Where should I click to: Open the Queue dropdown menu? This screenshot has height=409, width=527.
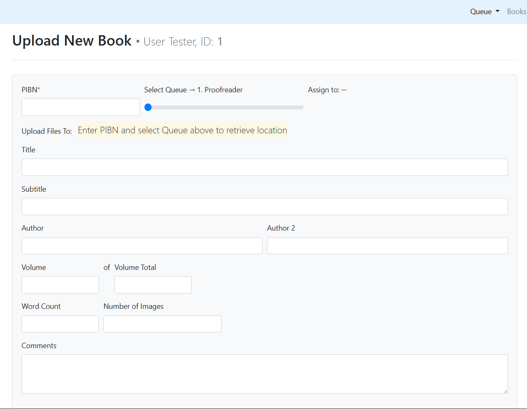point(484,12)
